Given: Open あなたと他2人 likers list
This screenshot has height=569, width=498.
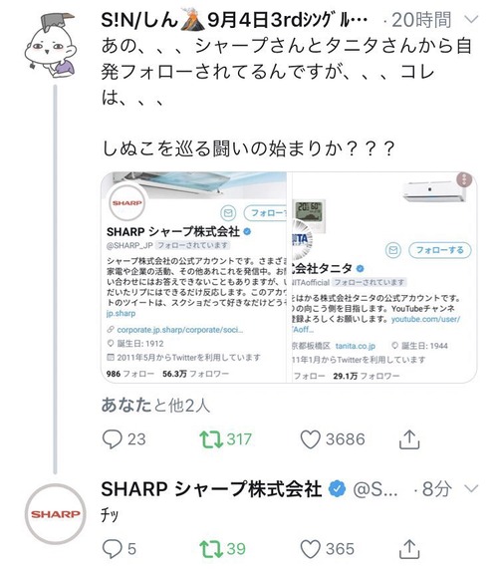Looking at the screenshot, I should [155, 406].
